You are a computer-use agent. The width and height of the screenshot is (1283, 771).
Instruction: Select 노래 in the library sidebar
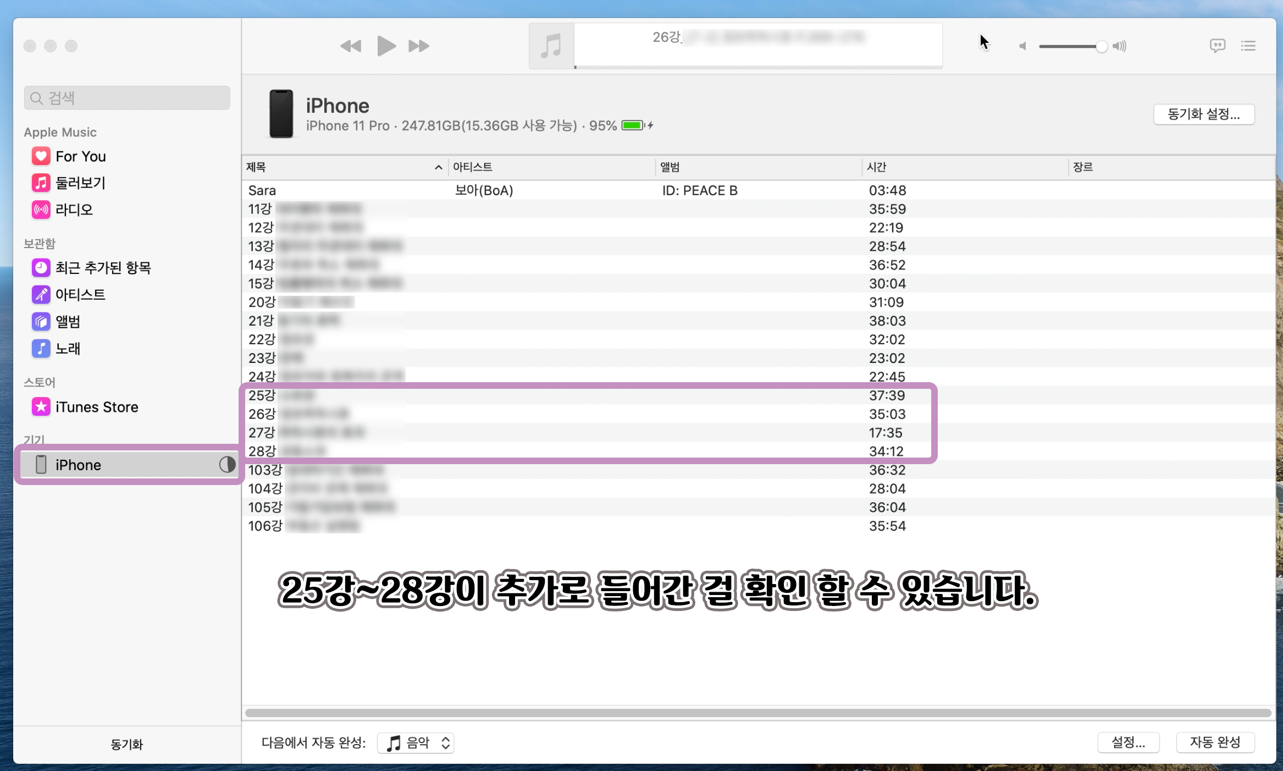pos(68,349)
